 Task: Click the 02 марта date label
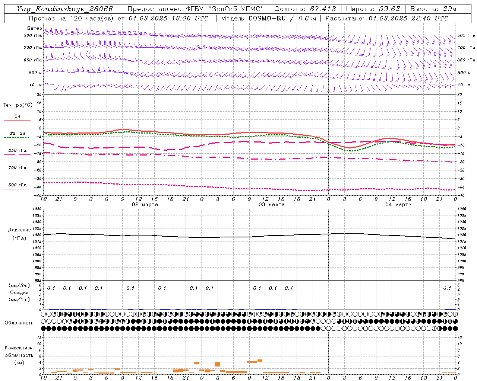(x=145, y=205)
